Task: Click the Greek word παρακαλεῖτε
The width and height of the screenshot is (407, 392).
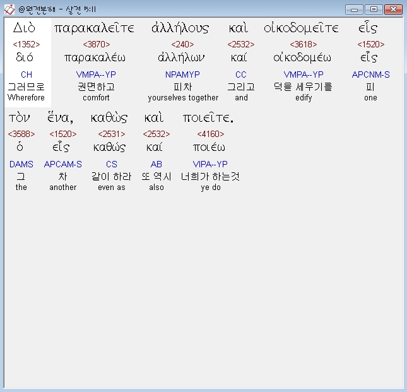Action: click(x=94, y=28)
